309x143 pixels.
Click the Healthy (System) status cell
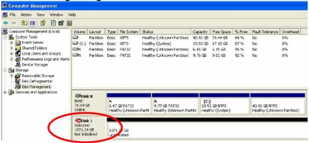(156, 43)
